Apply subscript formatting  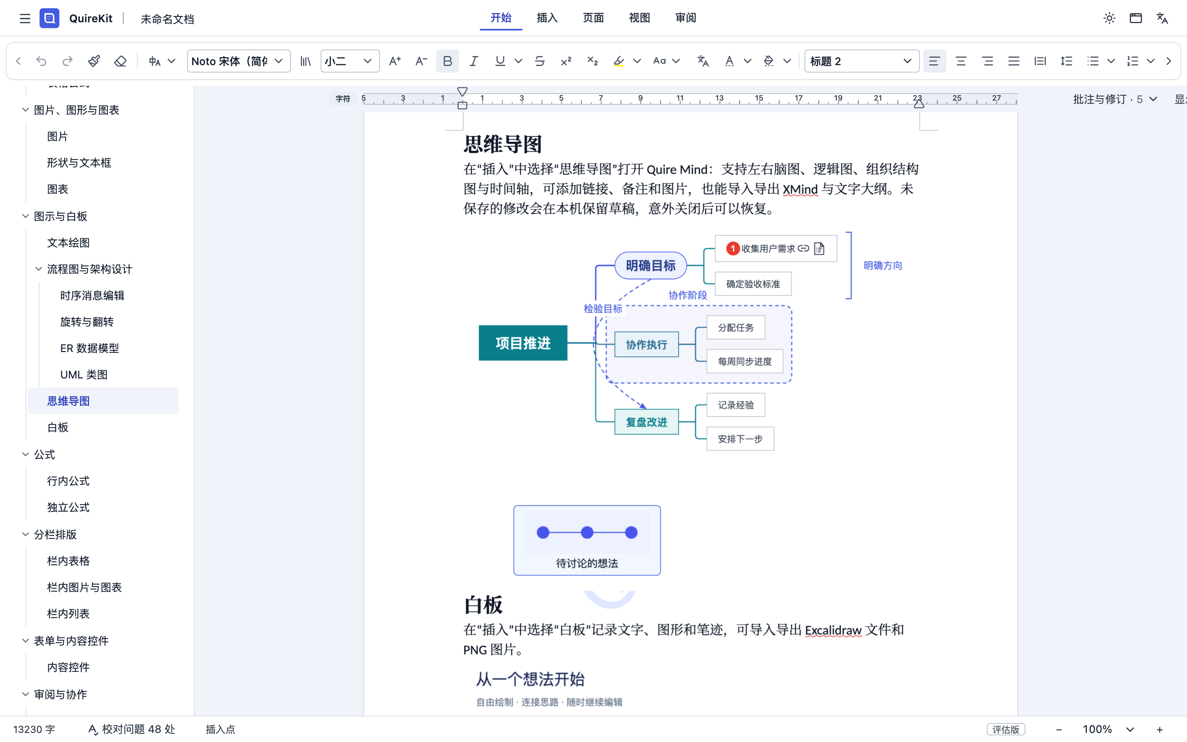(593, 61)
